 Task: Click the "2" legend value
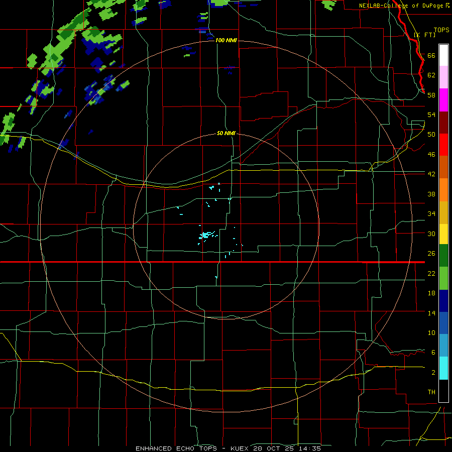coord(433,373)
